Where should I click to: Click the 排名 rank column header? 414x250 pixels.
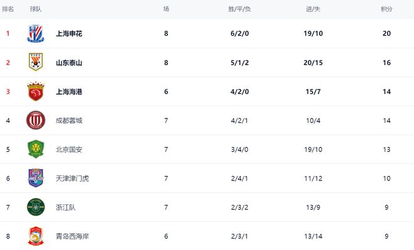click(8, 9)
